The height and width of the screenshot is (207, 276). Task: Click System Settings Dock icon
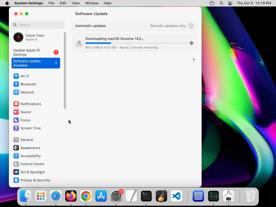116,196
